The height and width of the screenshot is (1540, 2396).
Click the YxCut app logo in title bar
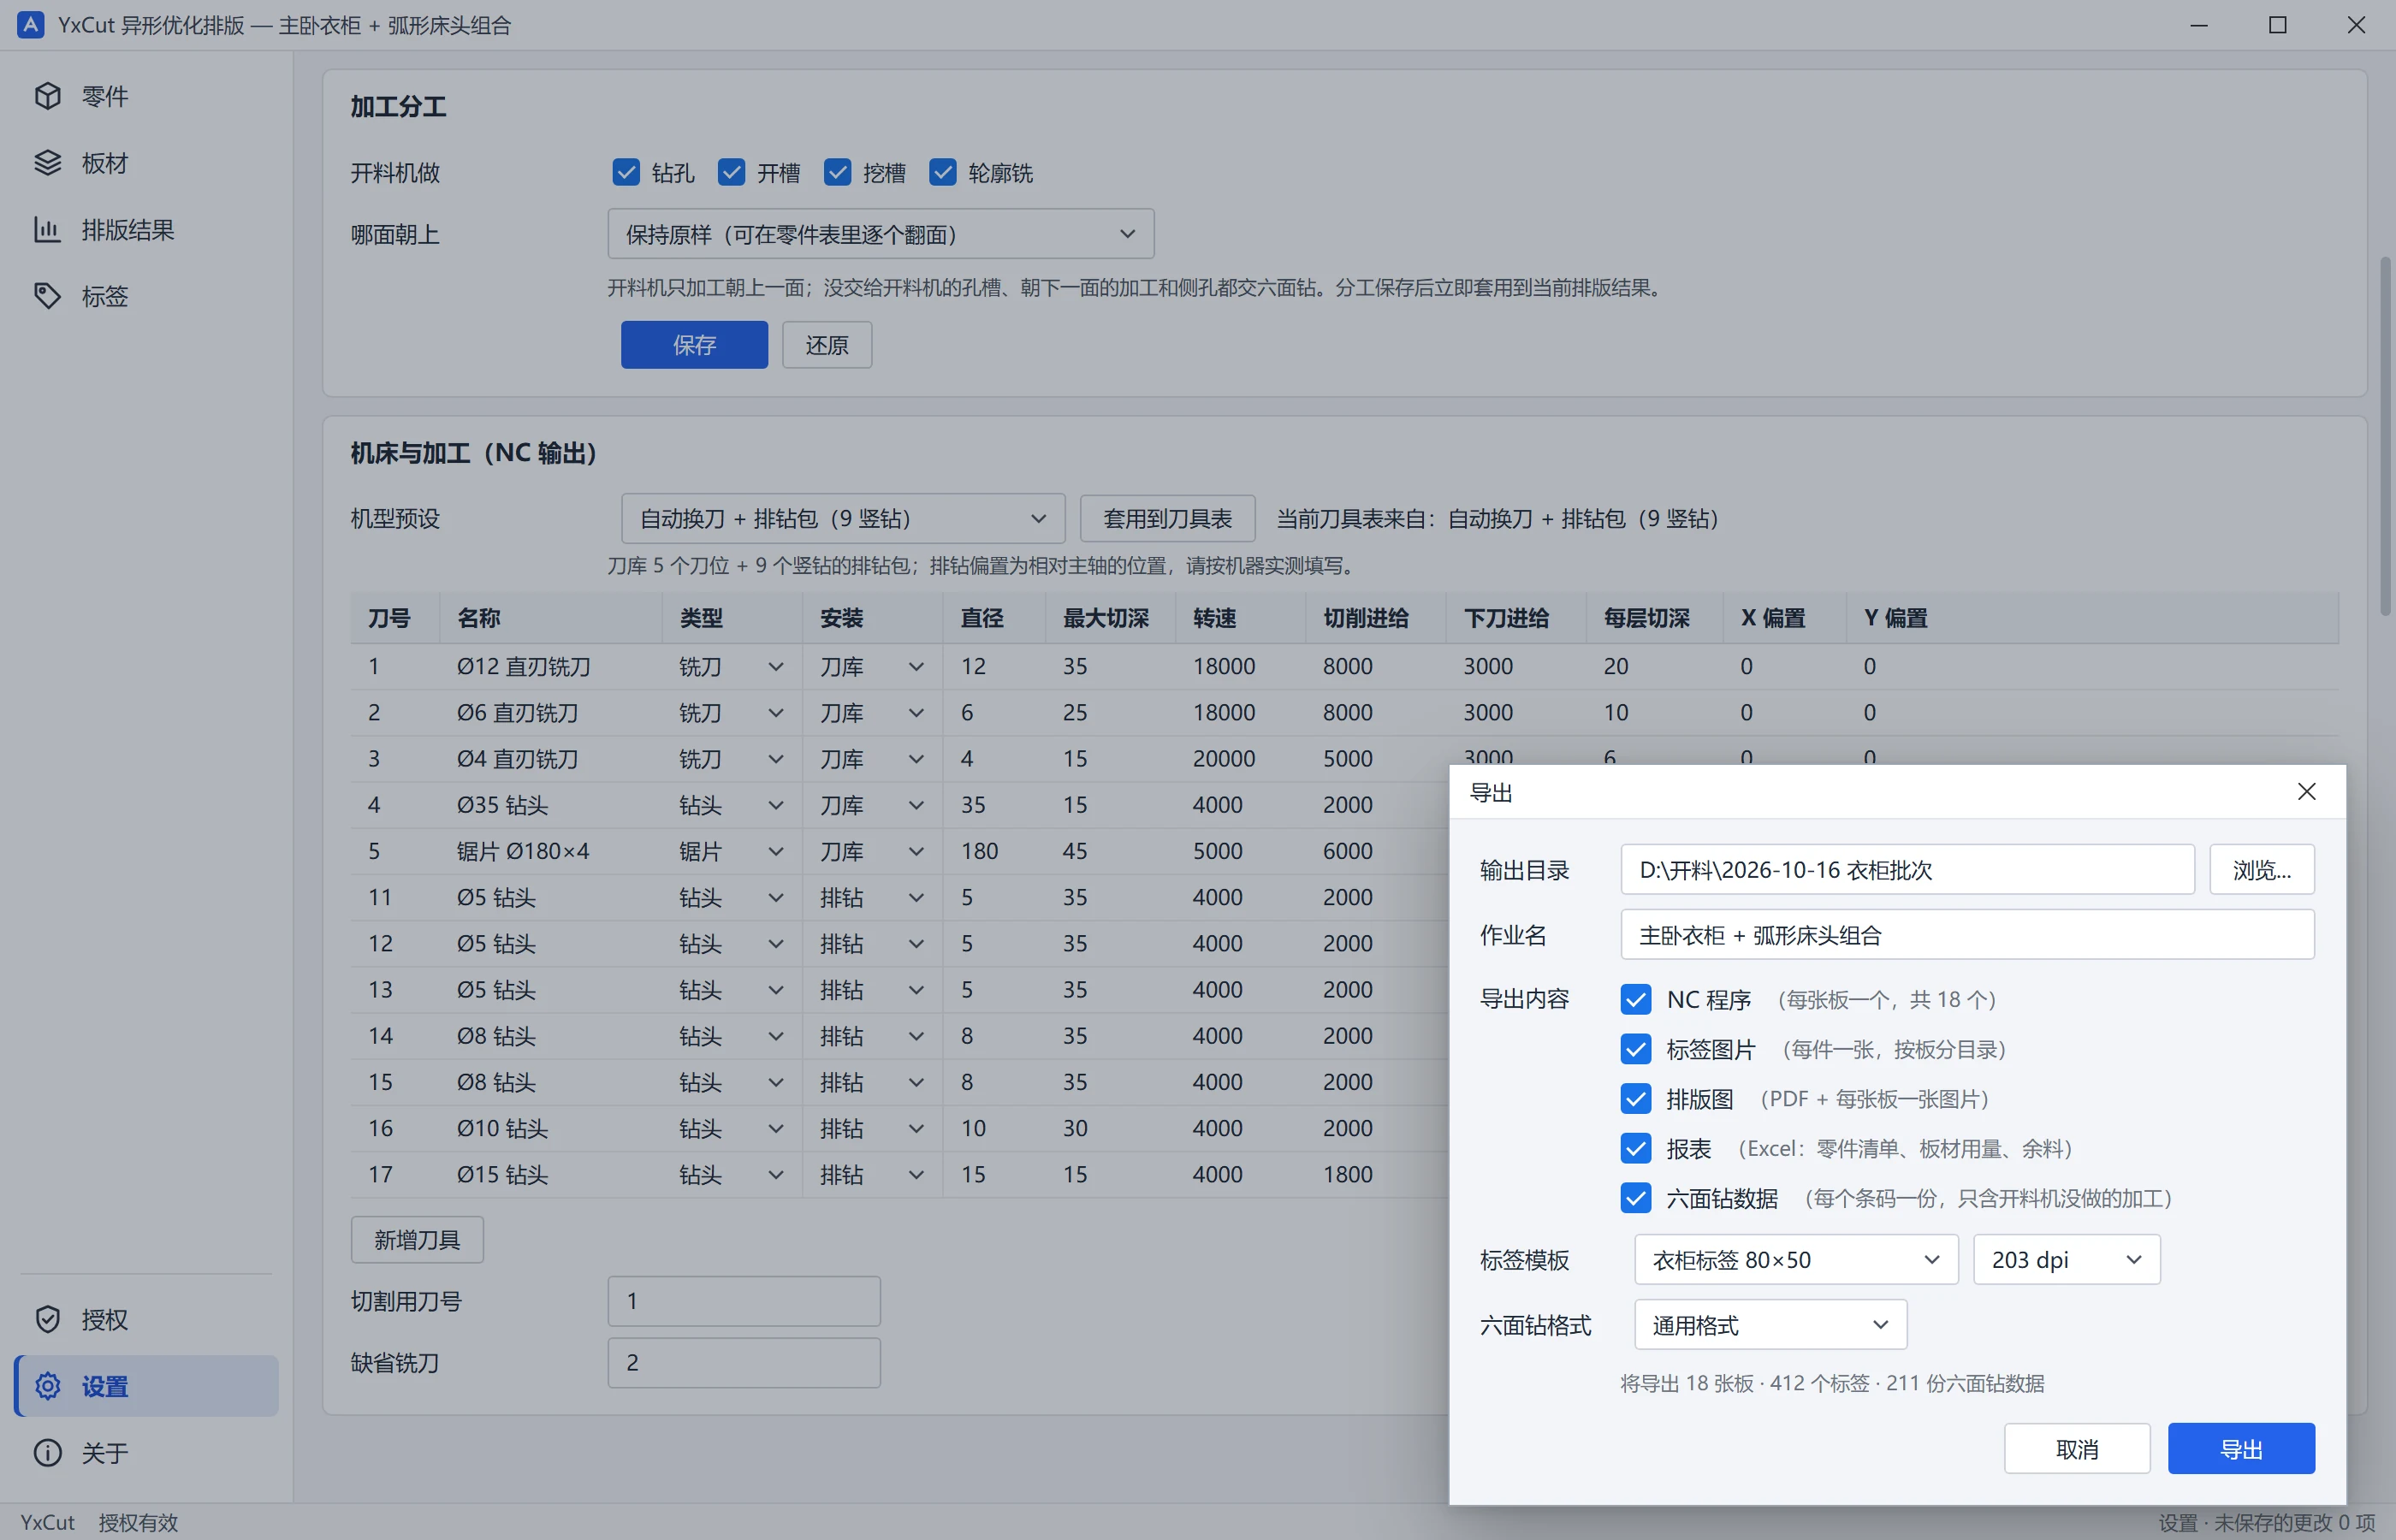(x=31, y=25)
